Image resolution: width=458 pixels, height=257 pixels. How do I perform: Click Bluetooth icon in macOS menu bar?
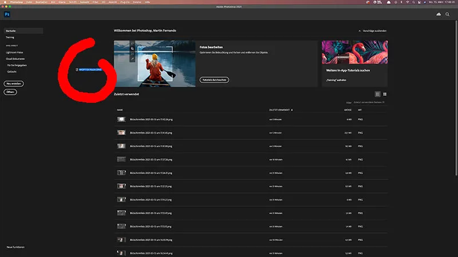tap(401, 2)
